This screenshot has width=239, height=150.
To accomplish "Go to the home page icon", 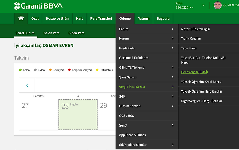I will click(21, 18).
